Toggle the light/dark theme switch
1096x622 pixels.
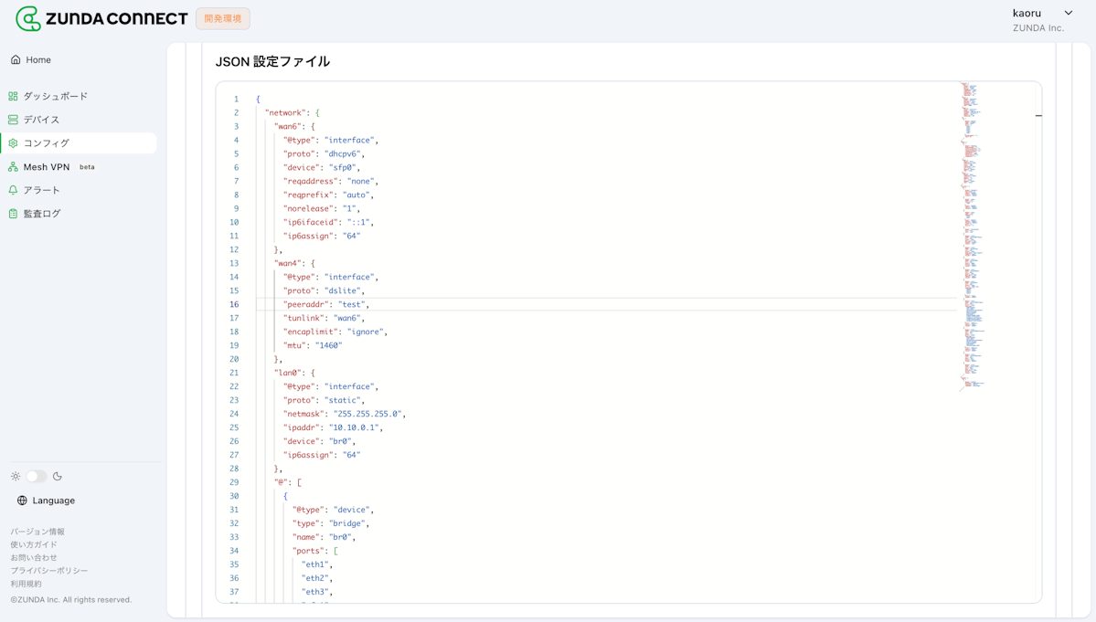click(x=37, y=476)
